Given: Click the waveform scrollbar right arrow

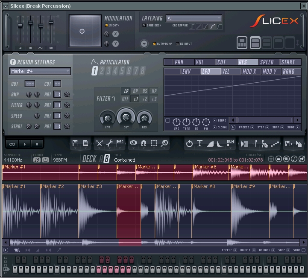Looking at the screenshot, I should [303, 243].
